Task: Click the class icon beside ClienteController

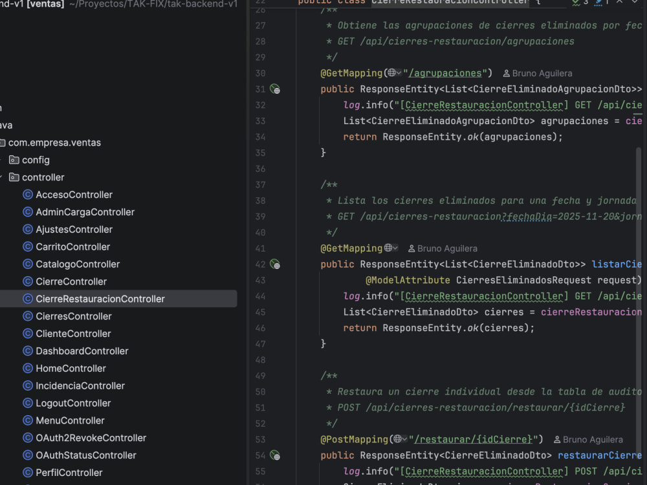Action: click(28, 333)
